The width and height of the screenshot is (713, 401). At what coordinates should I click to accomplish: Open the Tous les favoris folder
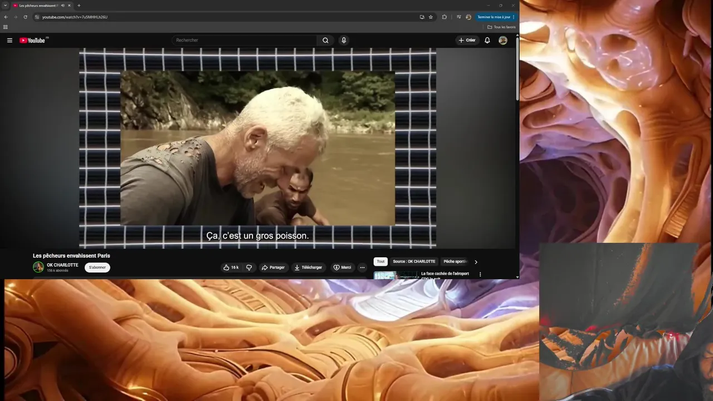pos(501,27)
